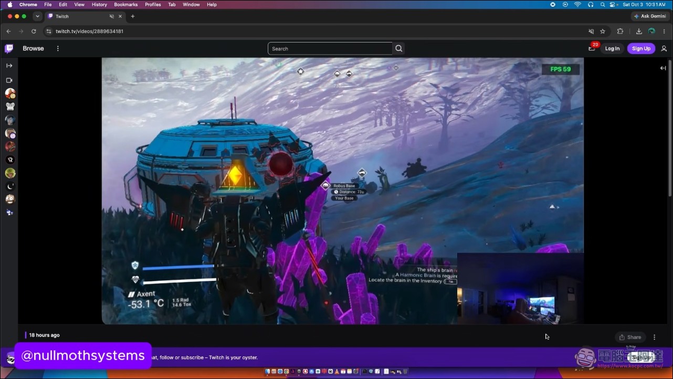Open the Tab menu in menu bar

pyautogui.click(x=172, y=4)
